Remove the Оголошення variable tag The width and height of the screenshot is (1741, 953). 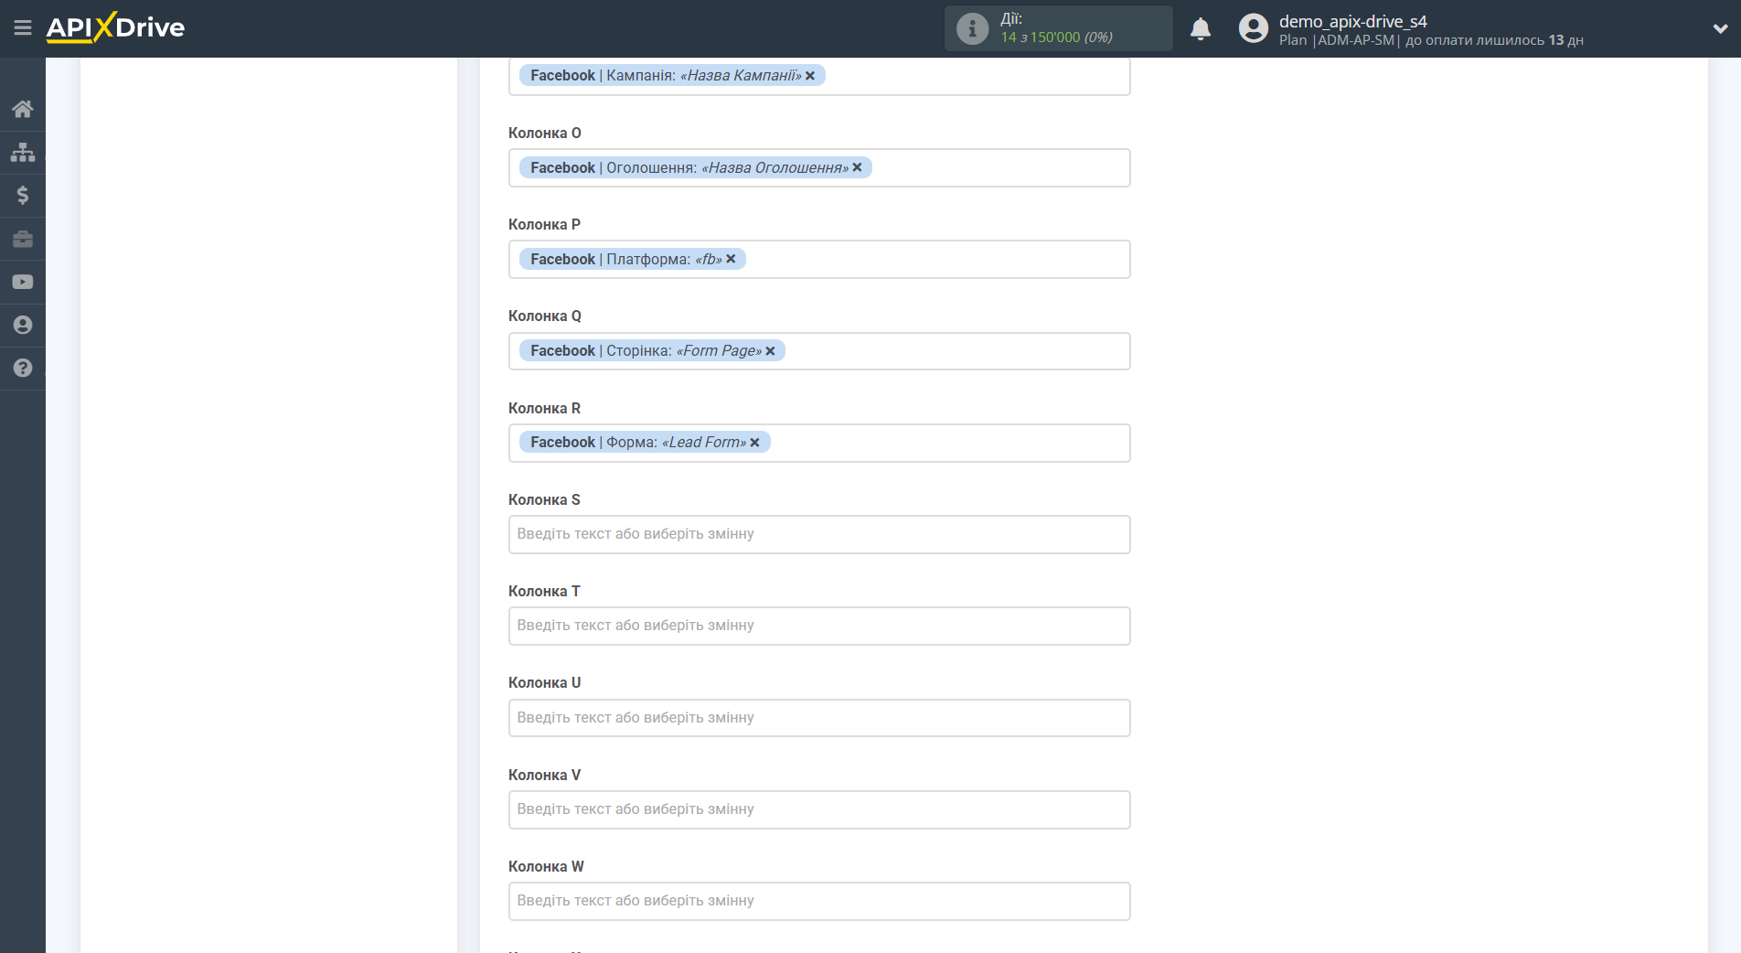click(x=857, y=167)
